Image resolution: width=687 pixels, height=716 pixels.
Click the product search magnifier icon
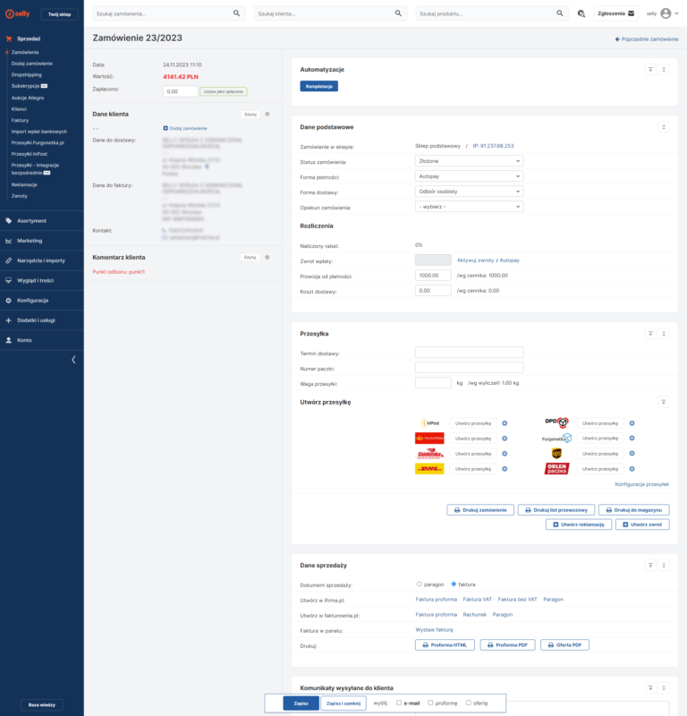tap(560, 14)
